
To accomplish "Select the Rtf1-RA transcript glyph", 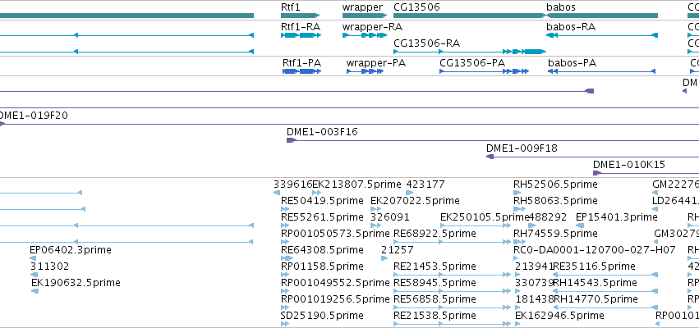I will 301,35.
